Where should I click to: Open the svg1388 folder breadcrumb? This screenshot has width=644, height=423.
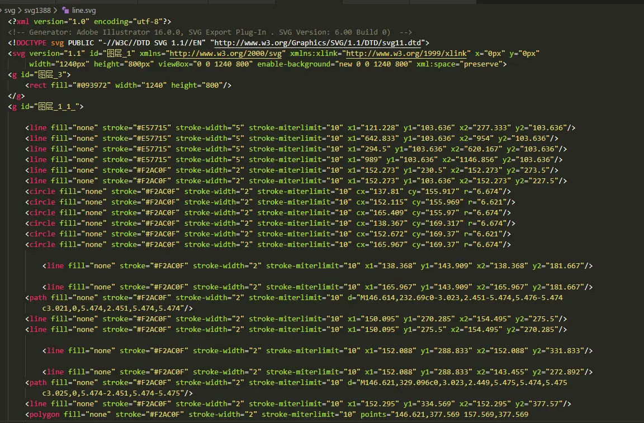tap(37, 10)
